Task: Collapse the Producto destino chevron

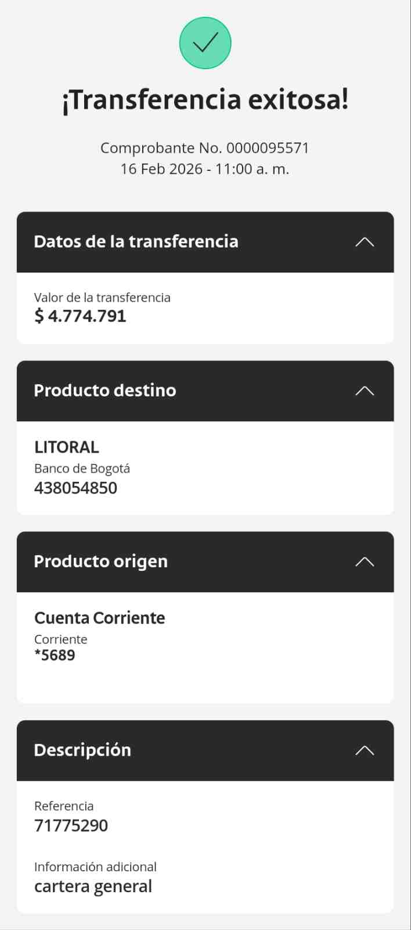Action: pos(365,391)
